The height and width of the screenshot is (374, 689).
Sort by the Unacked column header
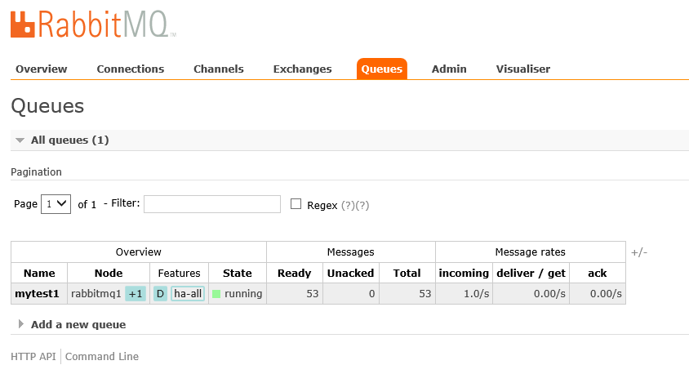point(351,273)
